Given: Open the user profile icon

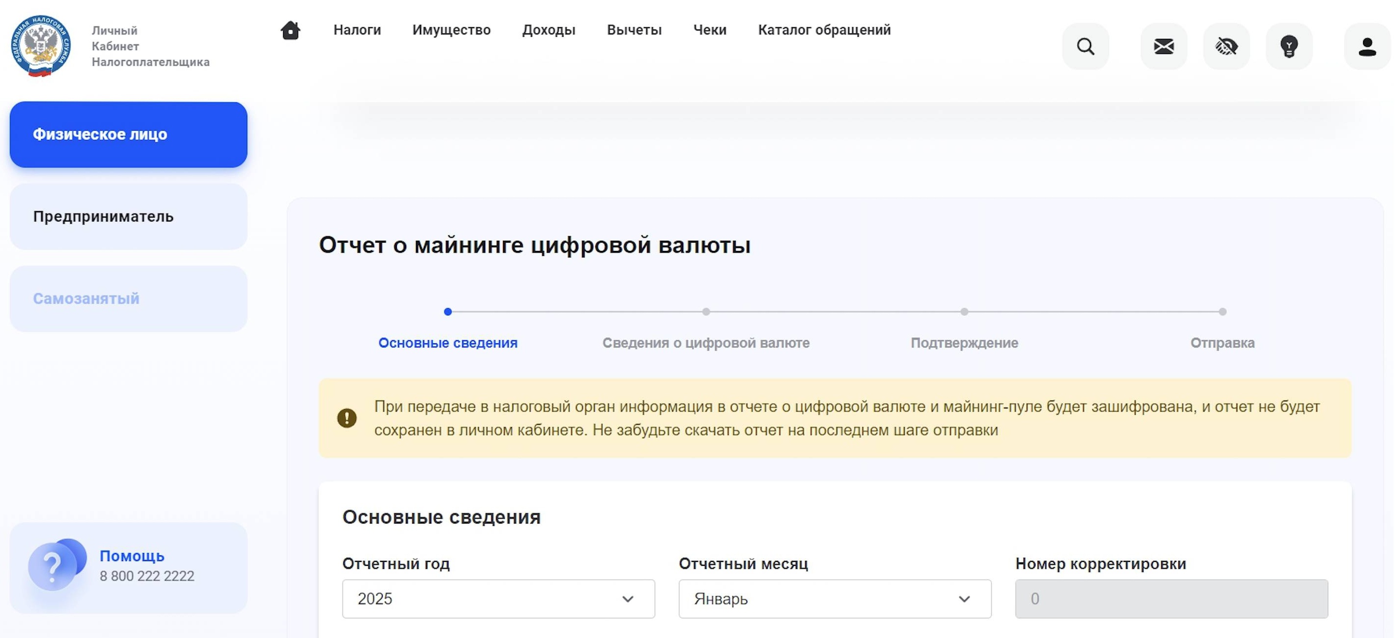Looking at the screenshot, I should click(1368, 46).
